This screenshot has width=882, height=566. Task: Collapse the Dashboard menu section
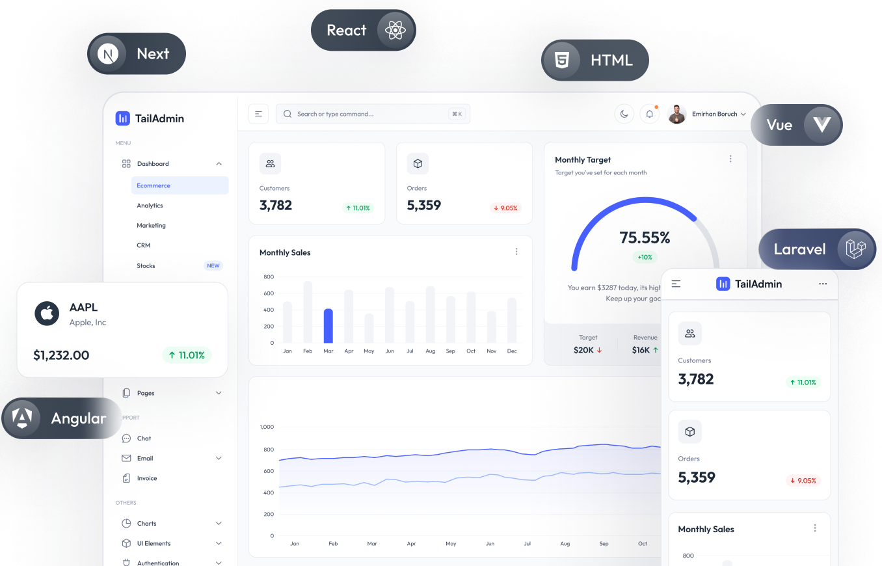click(219, 164)
